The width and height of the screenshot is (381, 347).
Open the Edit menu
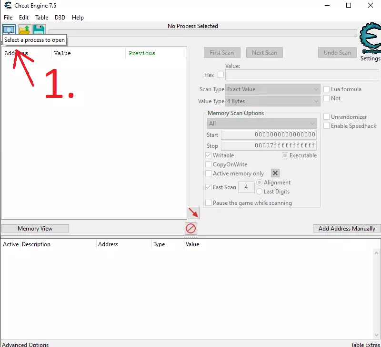click(x=24, y=18)
